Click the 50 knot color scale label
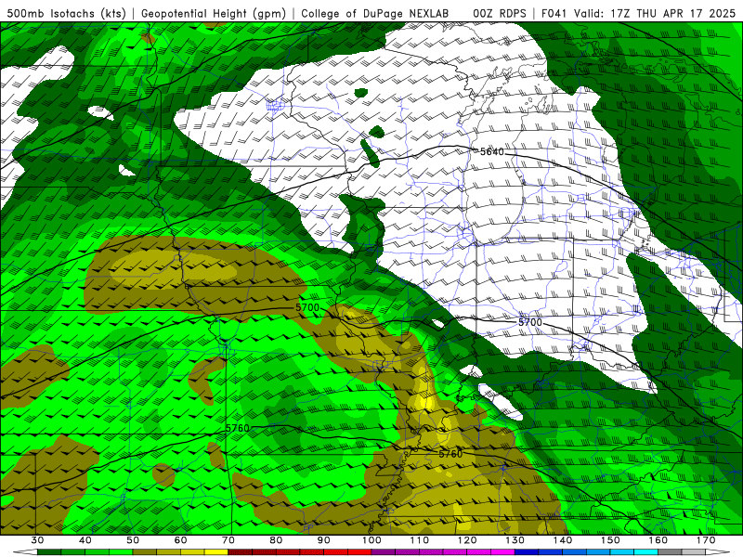Image resolution: width=743 pixels, height=557 pixels. [133, 540]
